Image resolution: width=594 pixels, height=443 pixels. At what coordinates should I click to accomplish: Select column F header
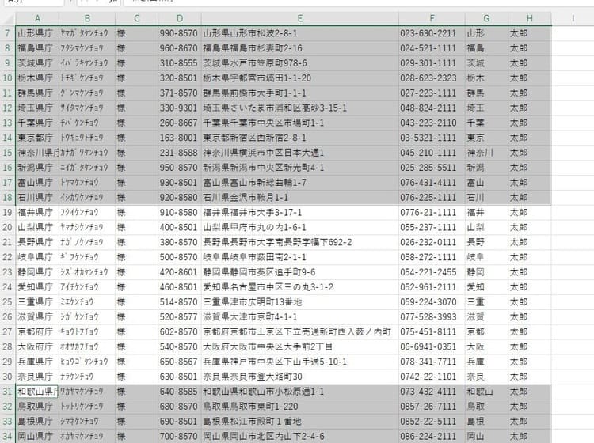coord(432,18)
